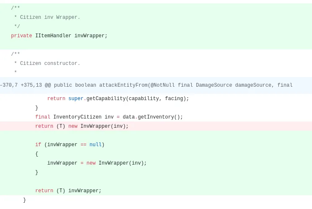
Task: Click the 'return super.getCapability(capability, facing);' line
Action: coord(156,98)
